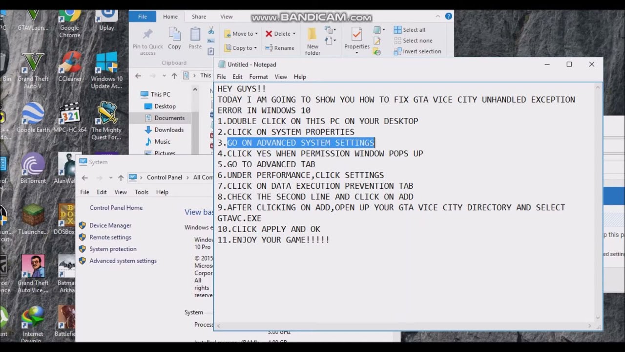This screenshot has height=352, width=625.
Task: Click the Properties checkmark icon
Action: click(x=357, y=34)
